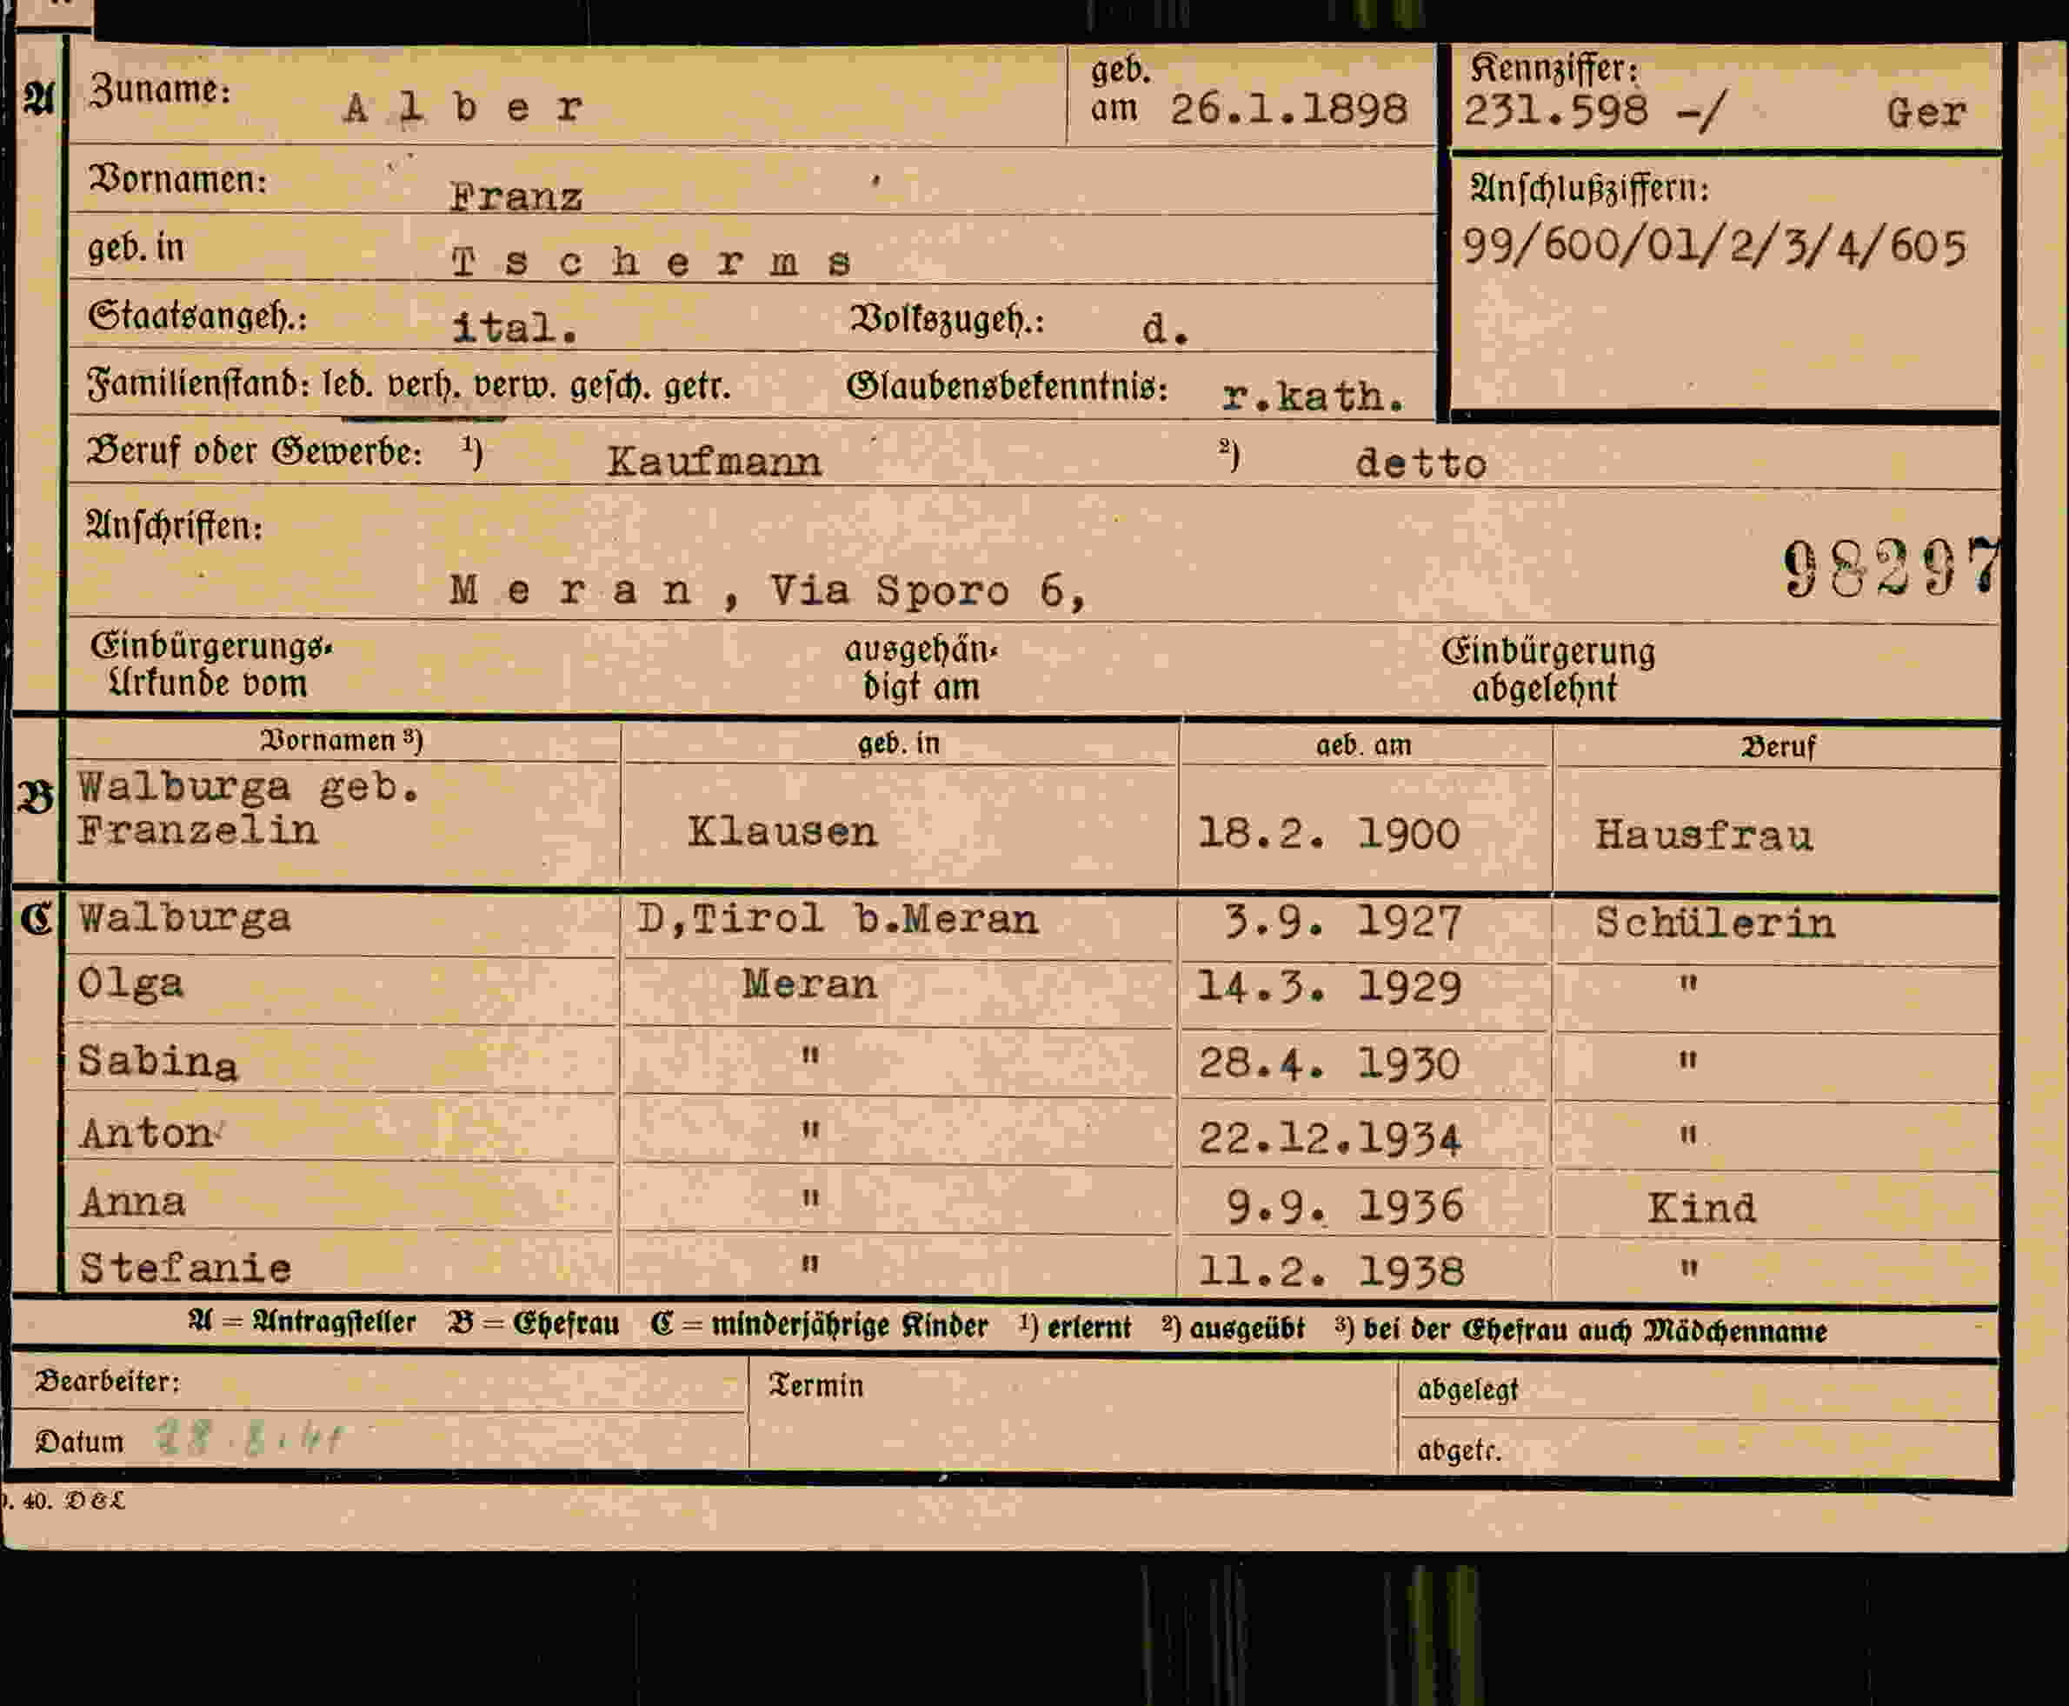Click 'D,Tirol b.Meran' birthplace
This screenshot has width=2069, height=1706.
pos(837,920)
